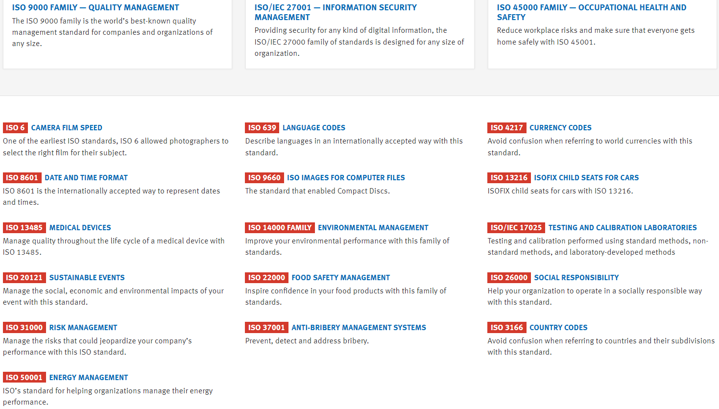Click the red ISO 13485 badge
The width and height of the screenshot is (719, 409).
pyautogui.click(x=24, y=228)
